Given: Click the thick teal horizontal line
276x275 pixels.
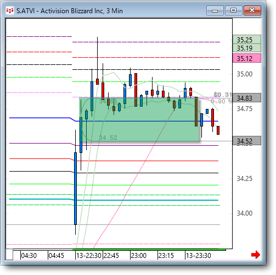Looking at the screenshot, I should pos(114,200).
